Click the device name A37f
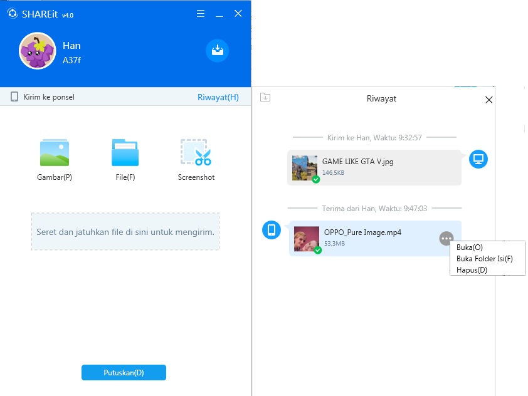The width and height of the screenshot is (528, 396). [71, 60]
